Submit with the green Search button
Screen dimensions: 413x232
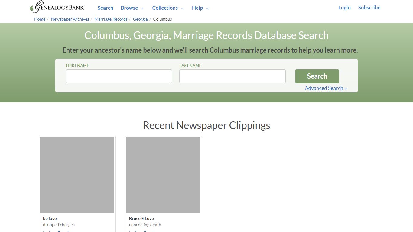[317, 76]
